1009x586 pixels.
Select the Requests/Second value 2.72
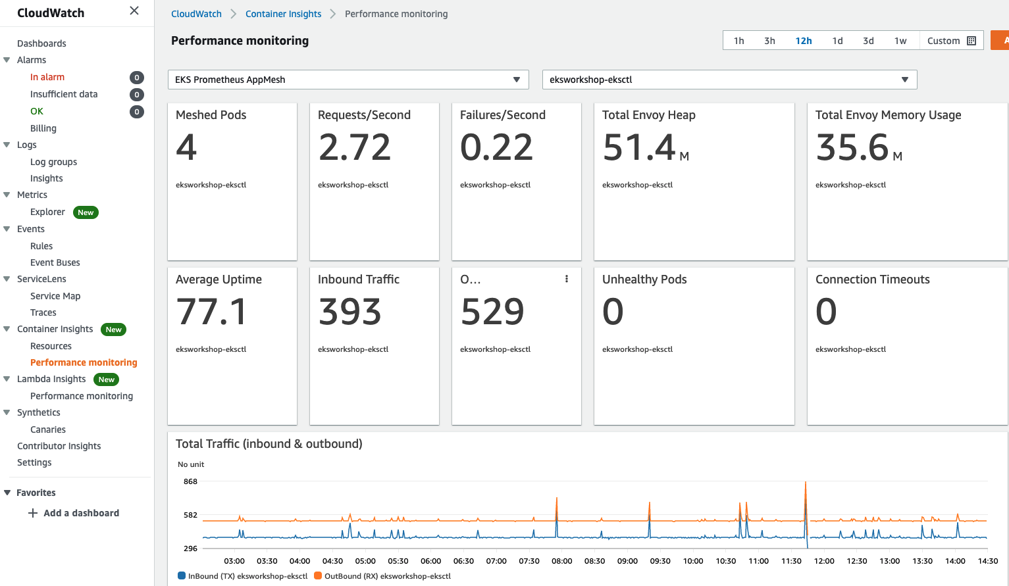[x=355, y=147]
